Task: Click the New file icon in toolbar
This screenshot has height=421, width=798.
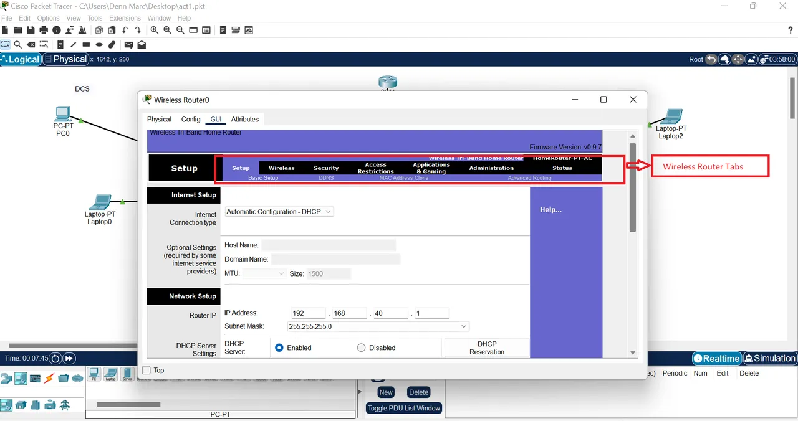Action: [x=6, y=30]
